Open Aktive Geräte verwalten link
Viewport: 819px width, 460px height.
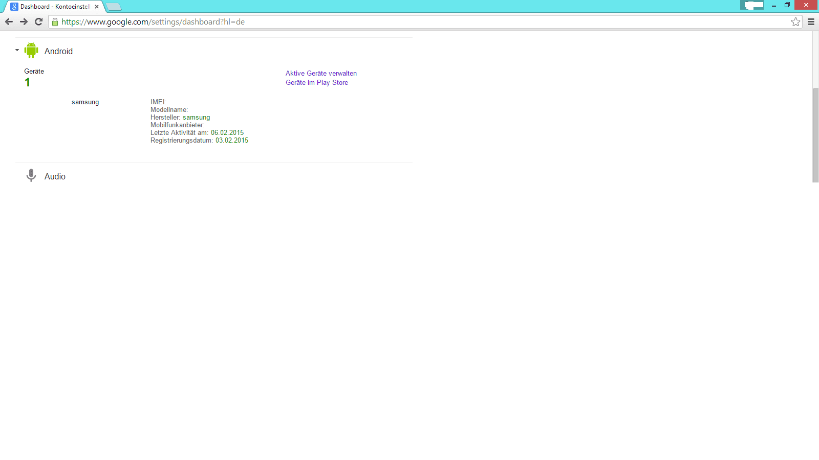(x=321, y=73)
